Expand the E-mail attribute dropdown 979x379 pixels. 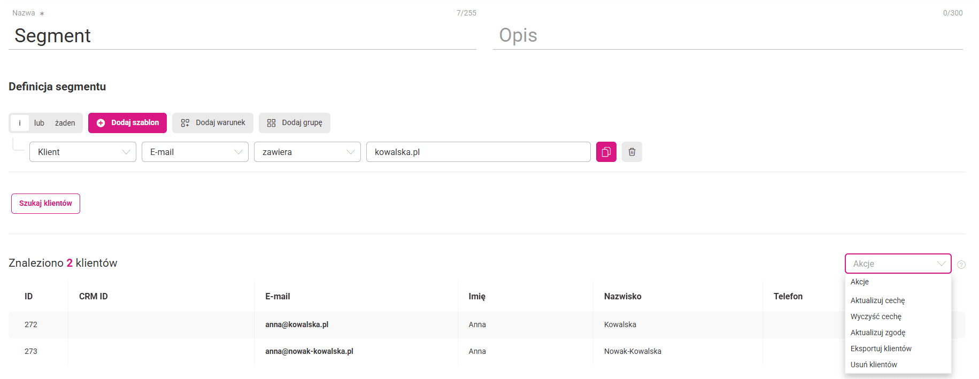195,152
